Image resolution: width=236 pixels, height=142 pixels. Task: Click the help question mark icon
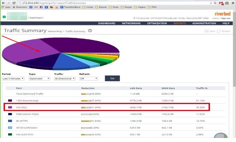90,31
